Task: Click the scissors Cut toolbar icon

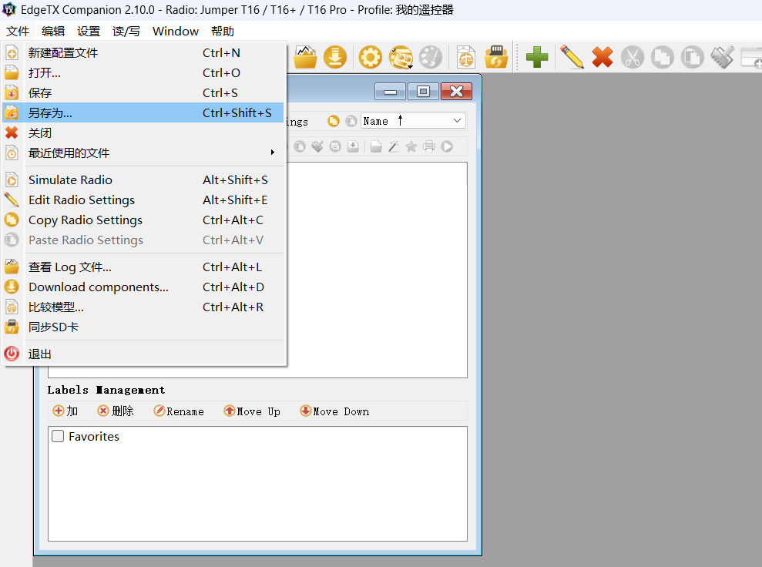Action: tap(633, 57)
